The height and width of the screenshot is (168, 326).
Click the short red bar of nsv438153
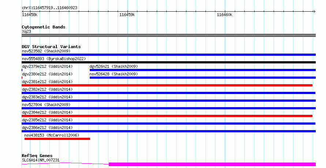pyautogui.click(x=57, y=139)
